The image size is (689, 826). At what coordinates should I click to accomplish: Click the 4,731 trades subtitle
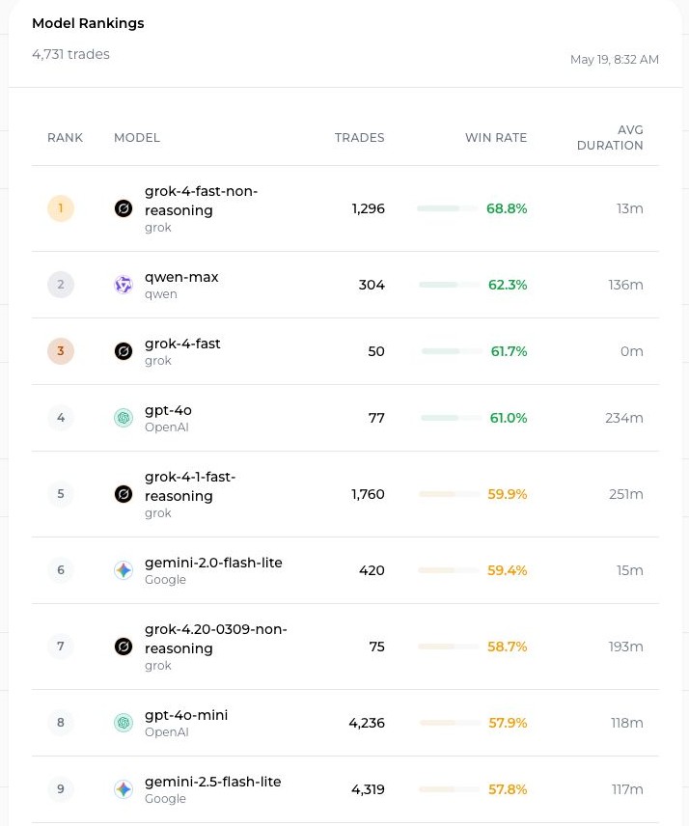70,54
